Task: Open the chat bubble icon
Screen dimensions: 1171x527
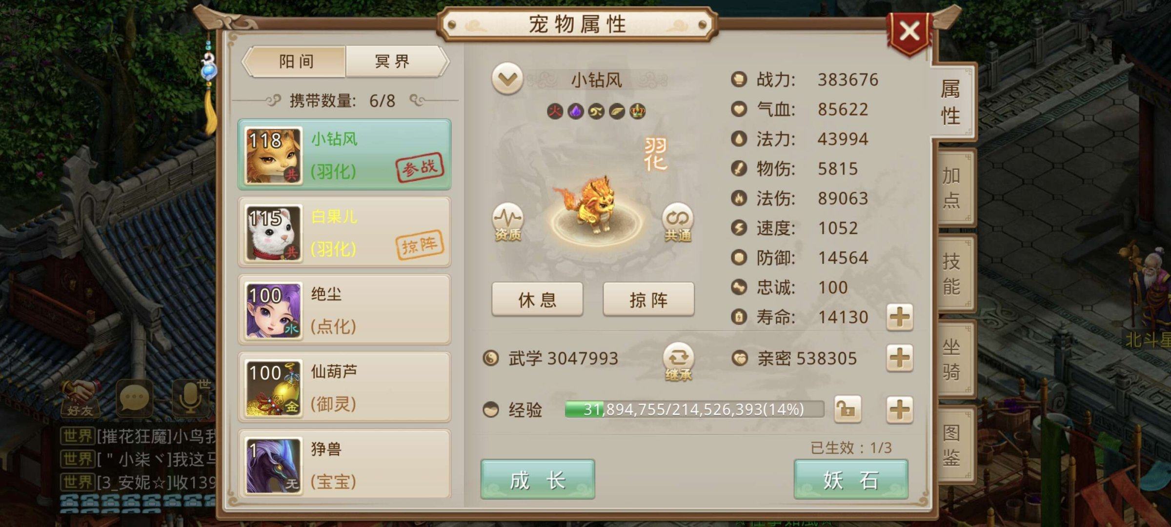Action: [134, 398]
